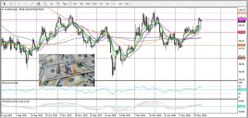This screenshot has height=118, width=248.
Task: Open the arrows/shapes objects icon
Action: point(64,4)
